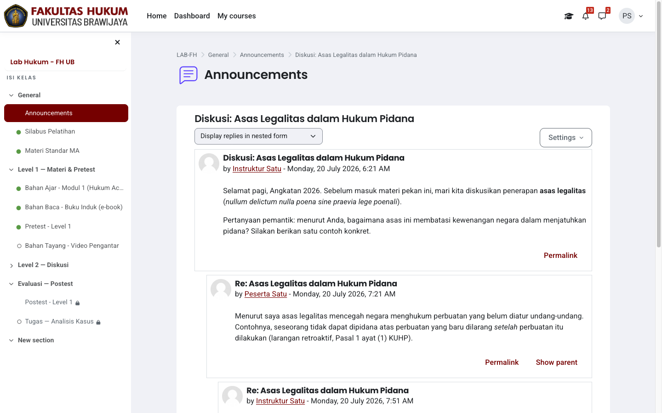This screenshot has width=662, height=413.
Task: Collapse the Level 1 — Materi & Pretest chevron
Action: coord(11,170)
